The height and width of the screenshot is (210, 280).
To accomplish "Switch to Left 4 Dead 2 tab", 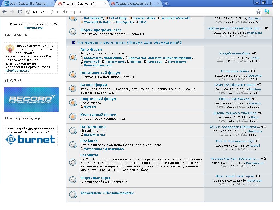I will pos(27,4).
